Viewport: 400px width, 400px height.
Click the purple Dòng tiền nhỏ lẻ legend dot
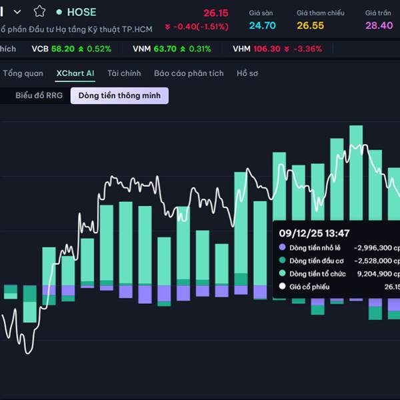point(281,247)
